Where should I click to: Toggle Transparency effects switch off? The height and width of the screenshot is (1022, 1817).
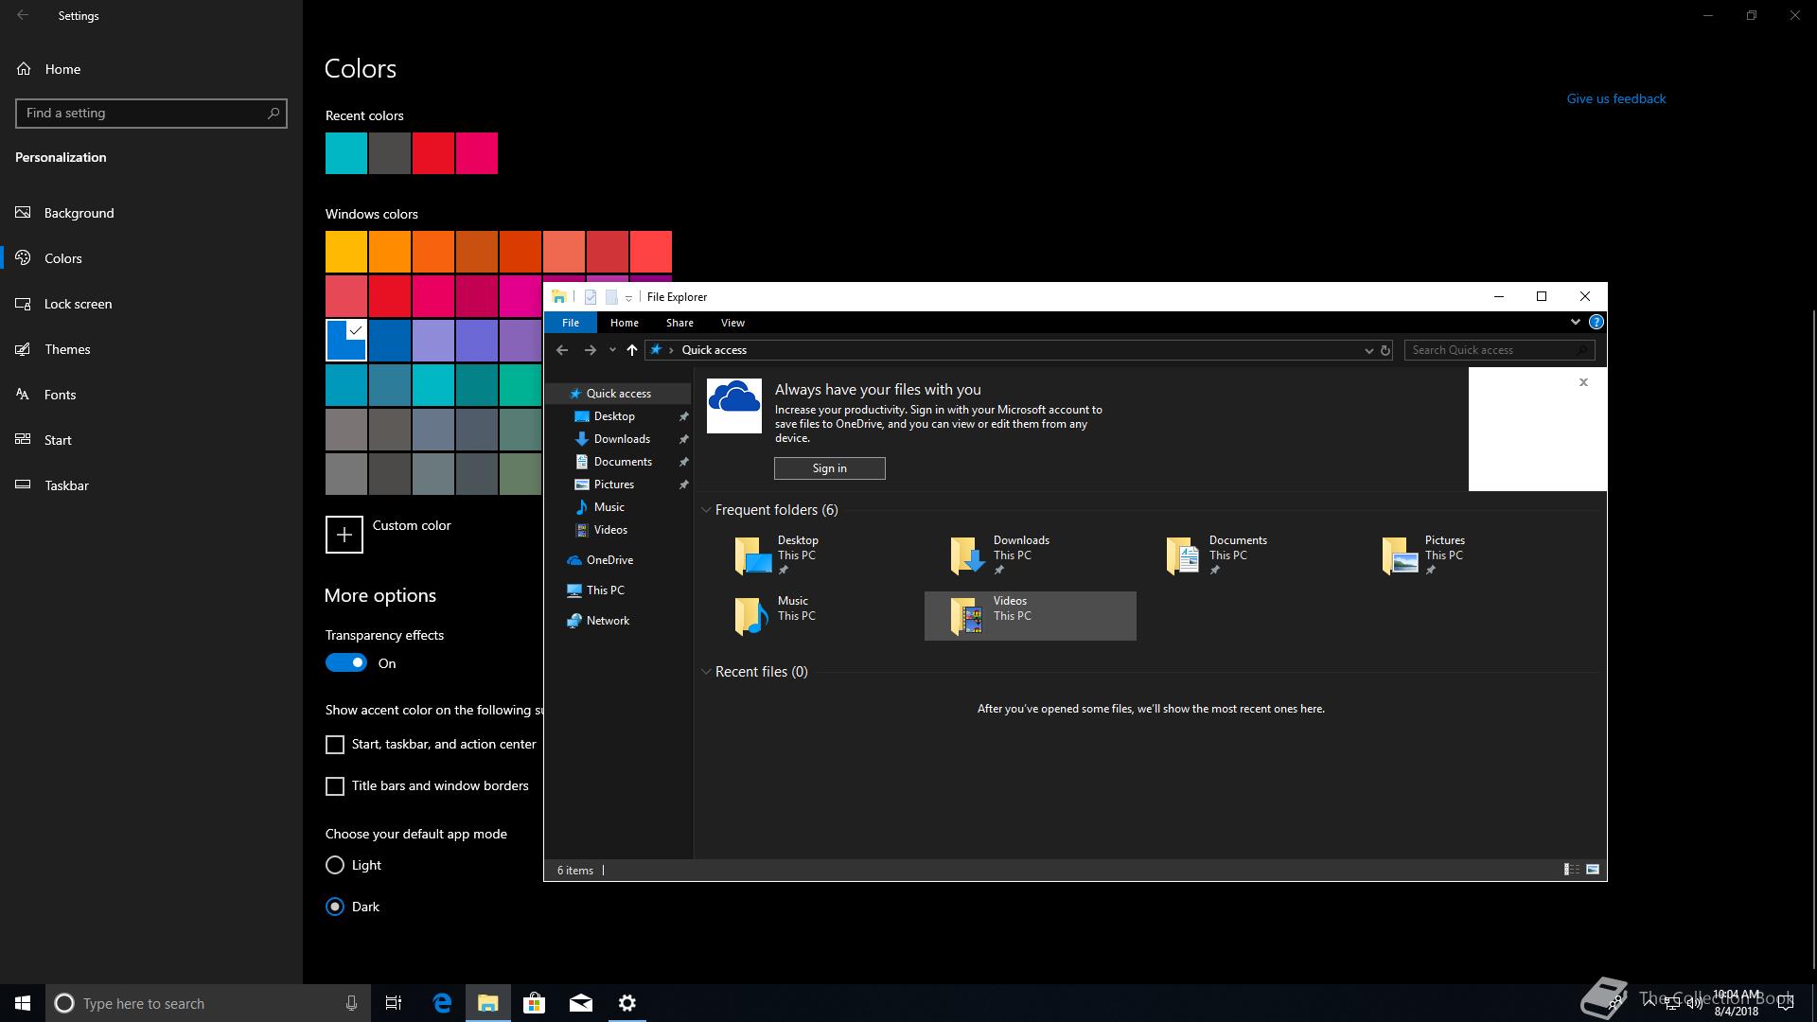point(346,663)
